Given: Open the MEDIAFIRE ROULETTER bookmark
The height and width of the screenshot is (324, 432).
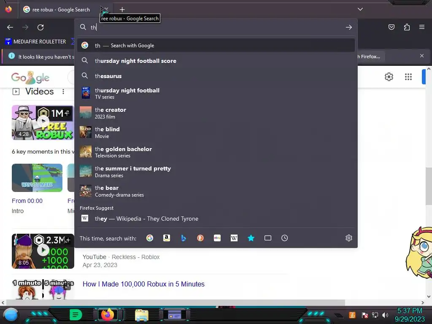Looking at the screenshot, I should pos(36,42).
